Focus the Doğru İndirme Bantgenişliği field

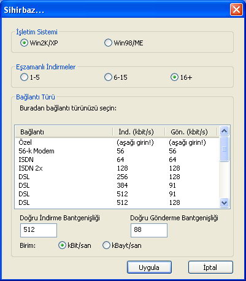[x=39, y=230]
